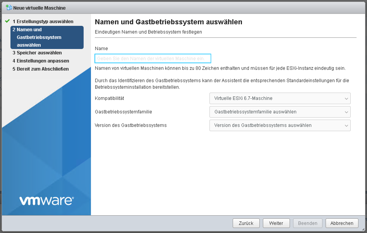Open the Kompatibilität dropdown
367x233 pixels.
click(x=280, y=98)
